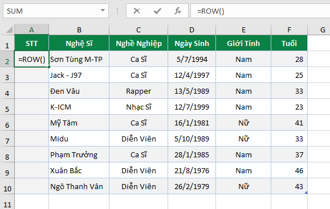Select column B header
330x209 pixels.
click(79, 30)
